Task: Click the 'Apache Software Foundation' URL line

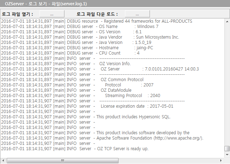Action: (102, 138)
